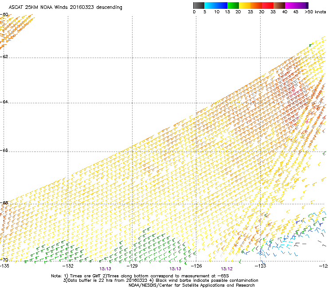Viewport: 328px width, 288px height.
Task: Click the title text 'ASCAT 25KM NOAA Winds 20160323 descending'
Action: (x=65, y=8)
